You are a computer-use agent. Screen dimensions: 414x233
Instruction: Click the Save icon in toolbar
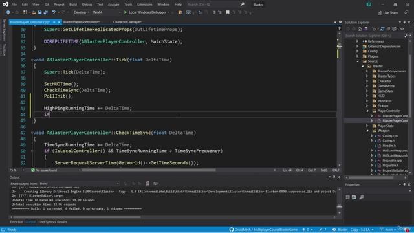pos(39,12)
